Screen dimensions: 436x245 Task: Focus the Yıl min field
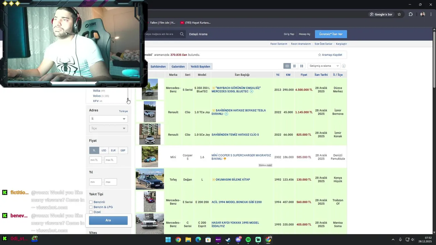(x=95, y=182)
